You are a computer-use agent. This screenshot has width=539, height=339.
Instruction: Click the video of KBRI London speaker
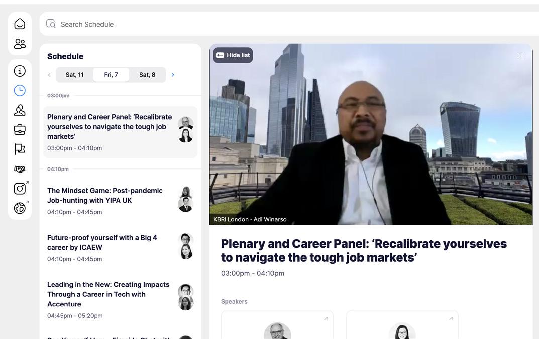371,134
